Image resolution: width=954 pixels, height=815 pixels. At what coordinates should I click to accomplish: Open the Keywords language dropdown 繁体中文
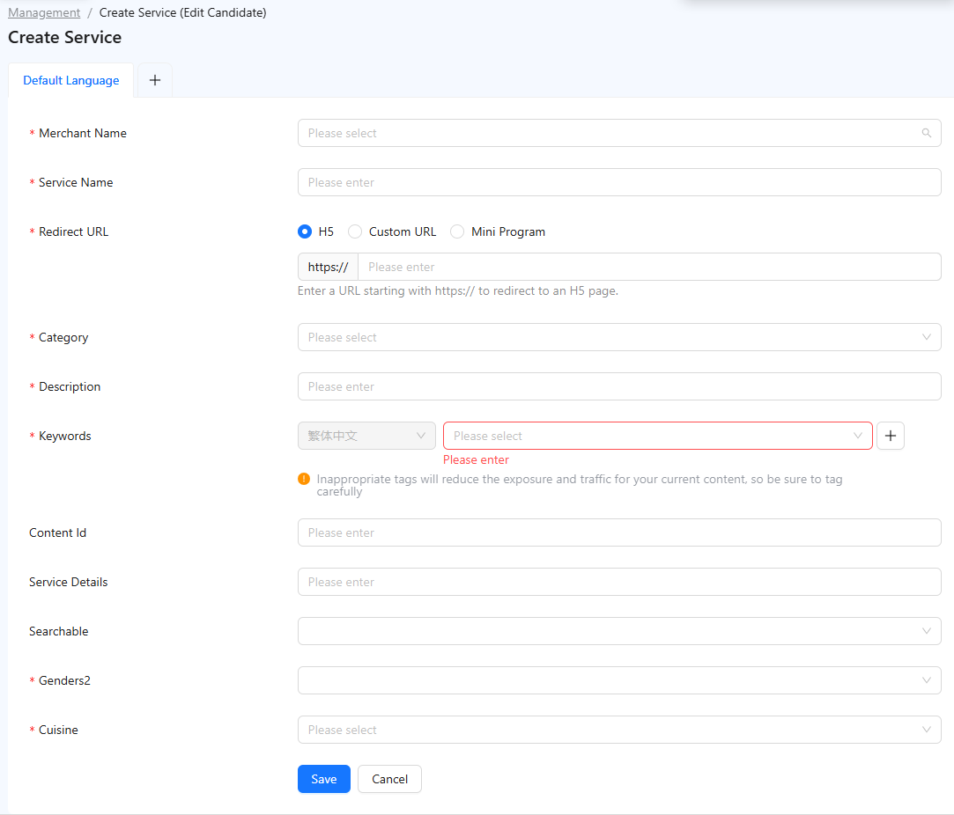[x=366, y=436]
